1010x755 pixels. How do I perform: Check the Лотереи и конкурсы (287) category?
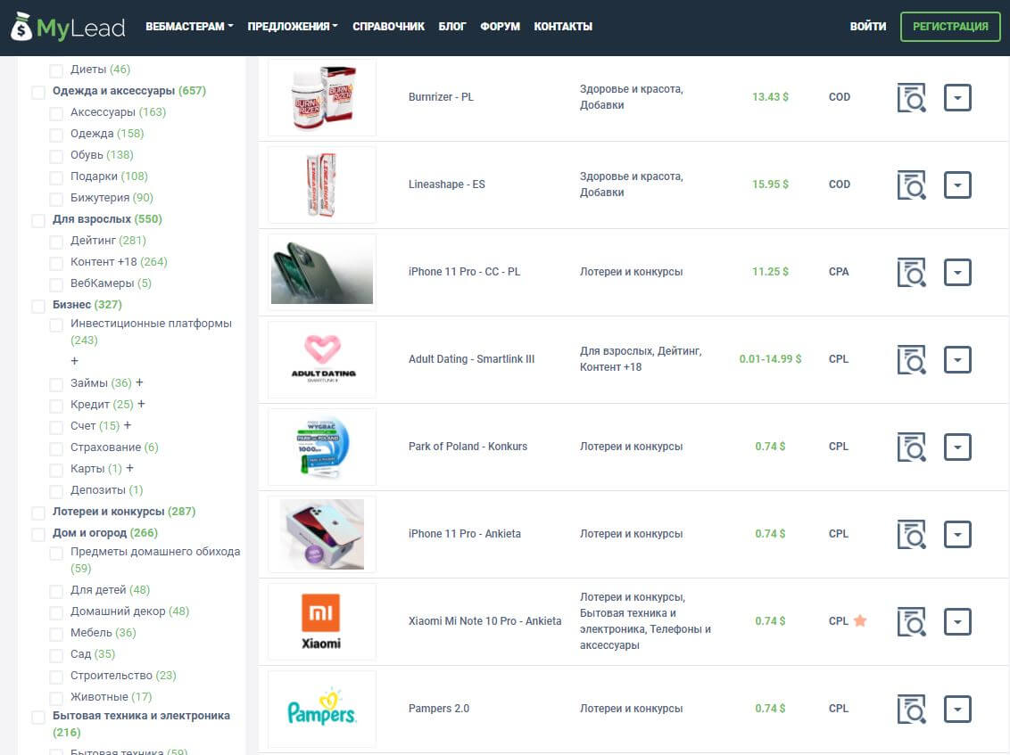tap(38, 513)
